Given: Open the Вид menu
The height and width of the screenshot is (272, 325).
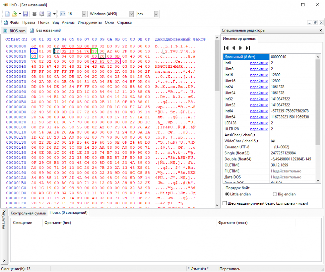Looking at the screenshot, I should coord(56,23).
